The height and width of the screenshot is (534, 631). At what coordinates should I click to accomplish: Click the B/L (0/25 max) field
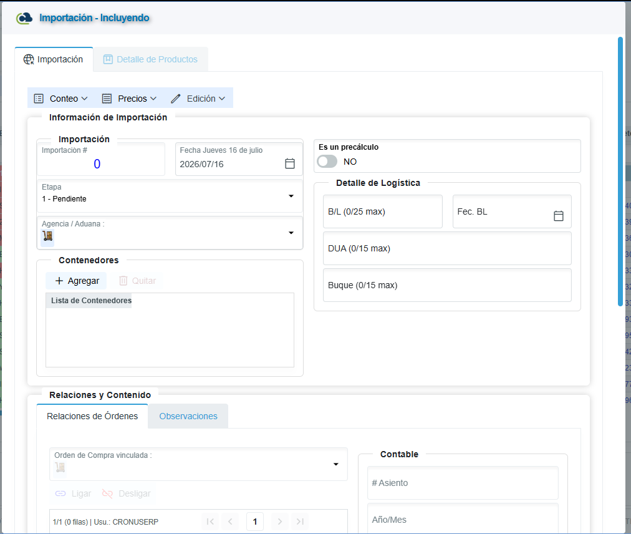[383, 211]
